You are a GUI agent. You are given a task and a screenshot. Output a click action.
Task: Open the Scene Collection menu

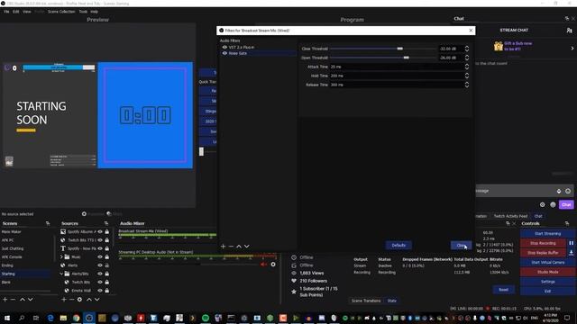coord(61,12)
